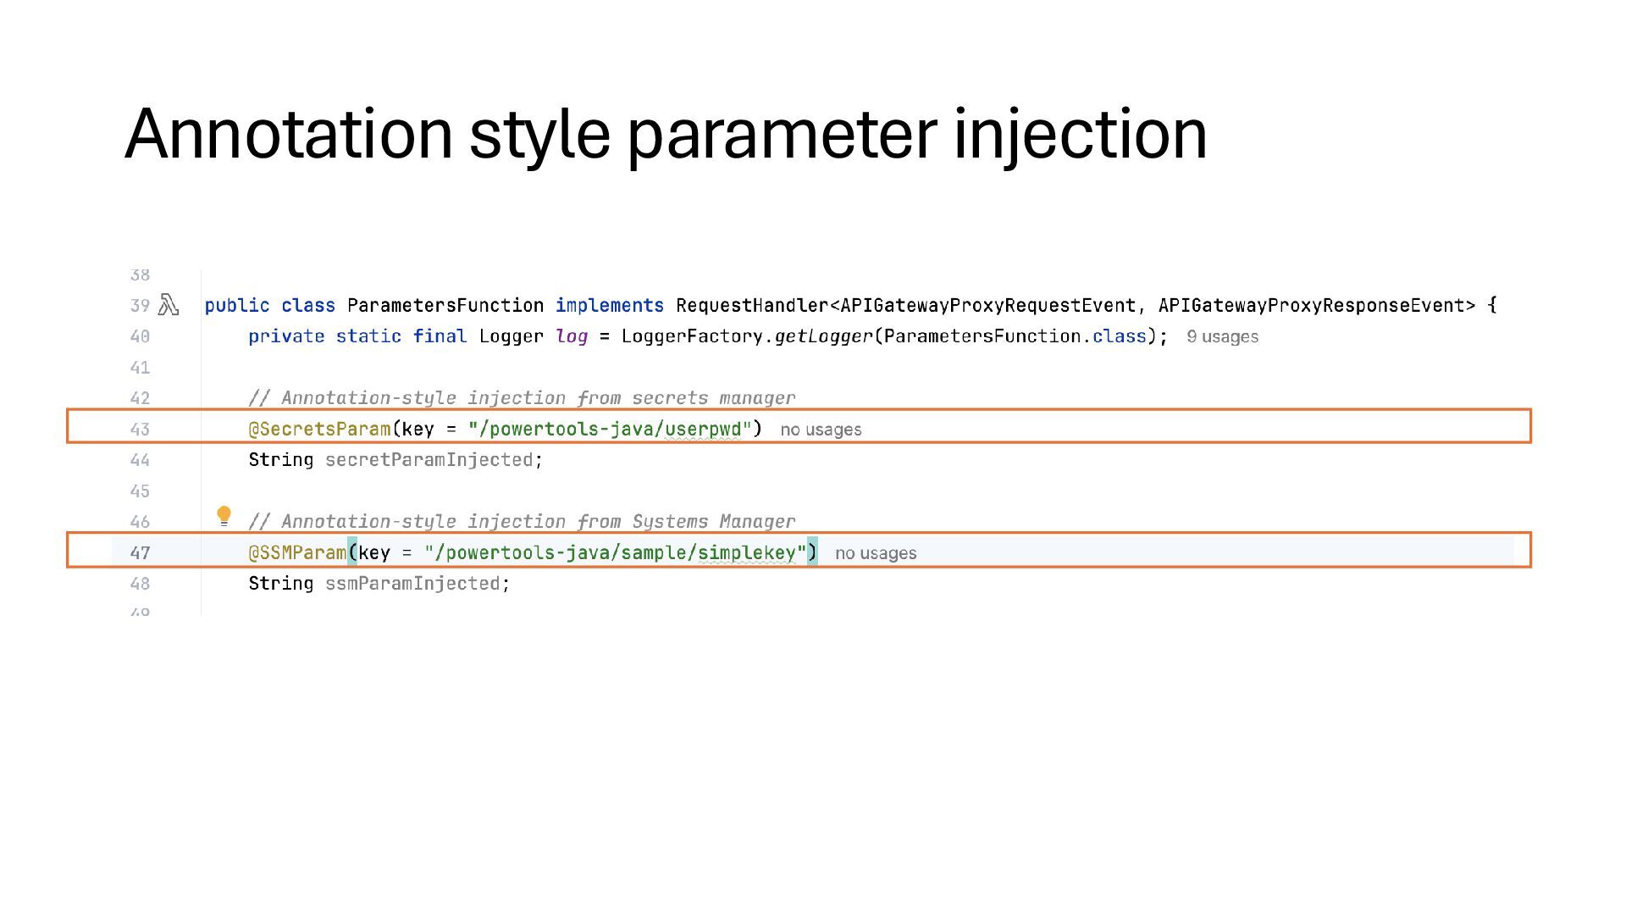Select line number 47 in the gutter
The width and height of the screenshot is (1626, 915).
(x=140, y=553)
